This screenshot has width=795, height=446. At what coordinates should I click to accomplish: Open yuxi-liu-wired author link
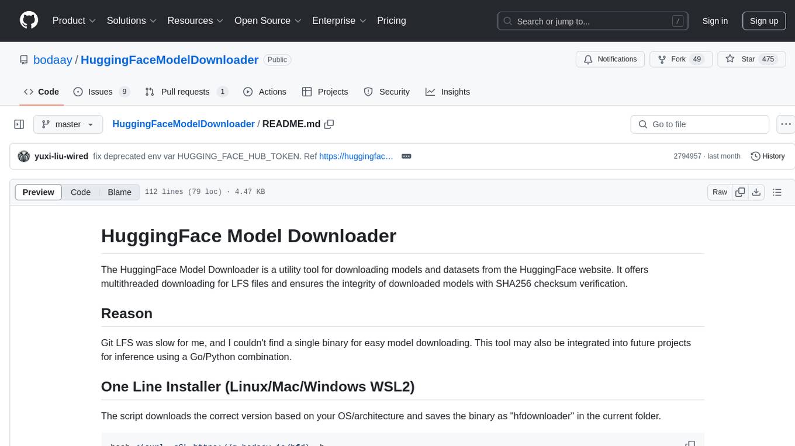[61, 156]
